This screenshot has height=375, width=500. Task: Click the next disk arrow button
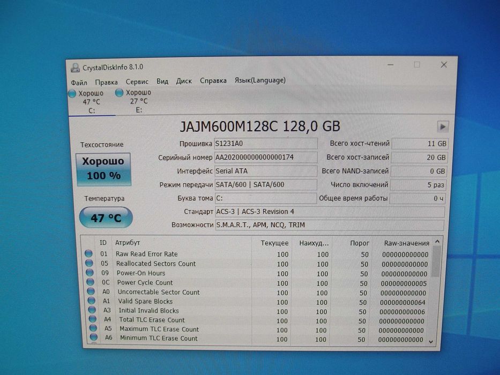tap(442, 126)
